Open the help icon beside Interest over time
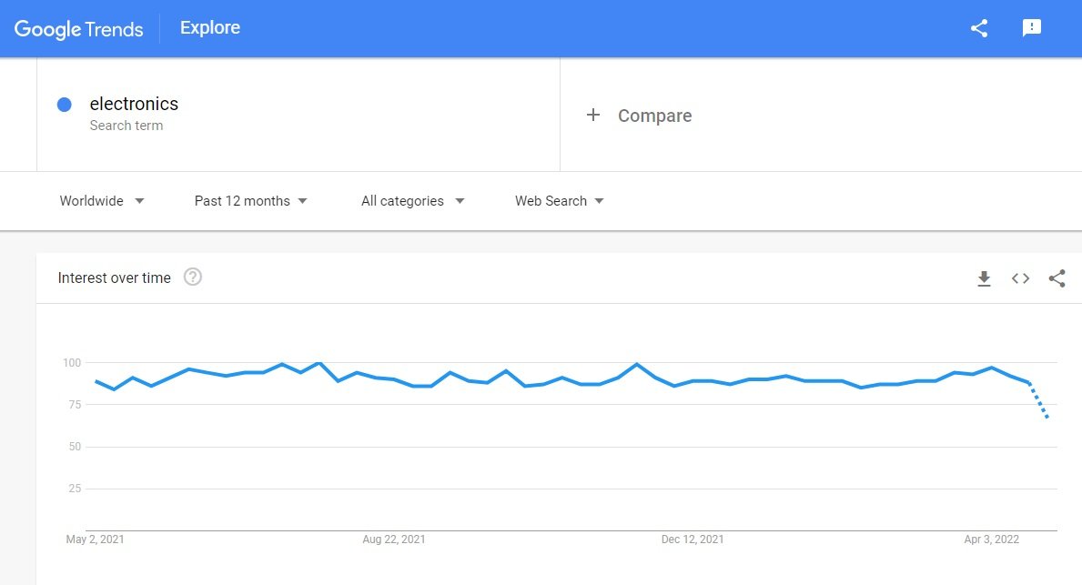 click(x=193, y=277)
